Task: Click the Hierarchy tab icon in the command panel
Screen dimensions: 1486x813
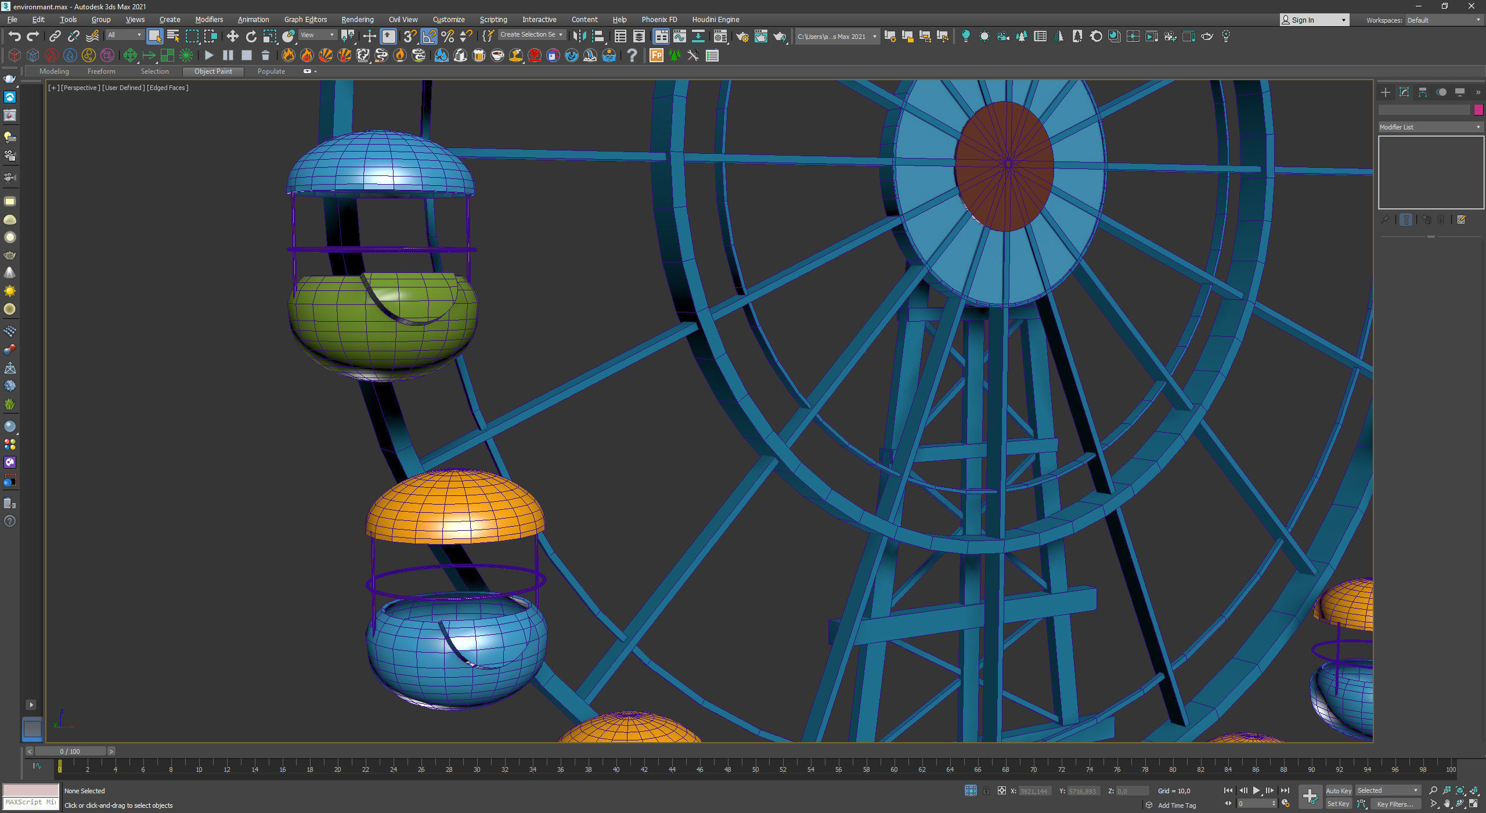Action: pyautogui.click(x=1422, y=92)
